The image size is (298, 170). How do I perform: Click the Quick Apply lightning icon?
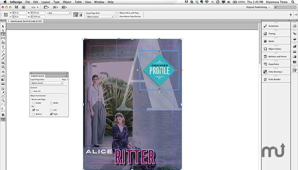click(x=291, y=14)
